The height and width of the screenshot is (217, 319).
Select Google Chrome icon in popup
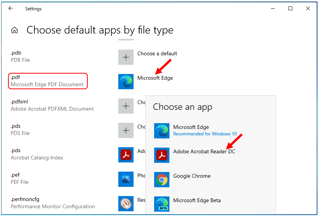tap(161, 180)
